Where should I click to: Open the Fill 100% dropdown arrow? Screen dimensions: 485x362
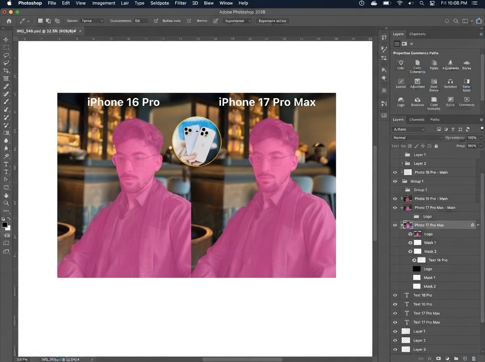coord(481,146)
